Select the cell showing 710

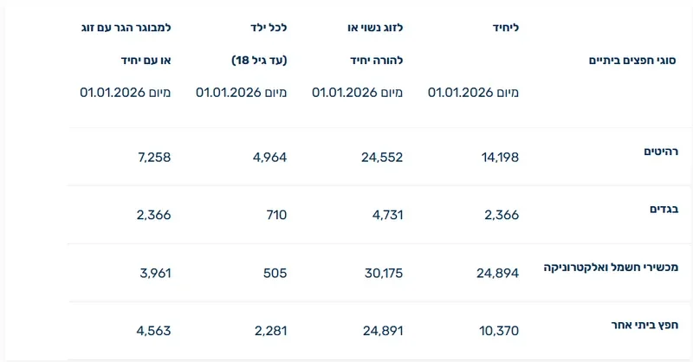[276, 215]
